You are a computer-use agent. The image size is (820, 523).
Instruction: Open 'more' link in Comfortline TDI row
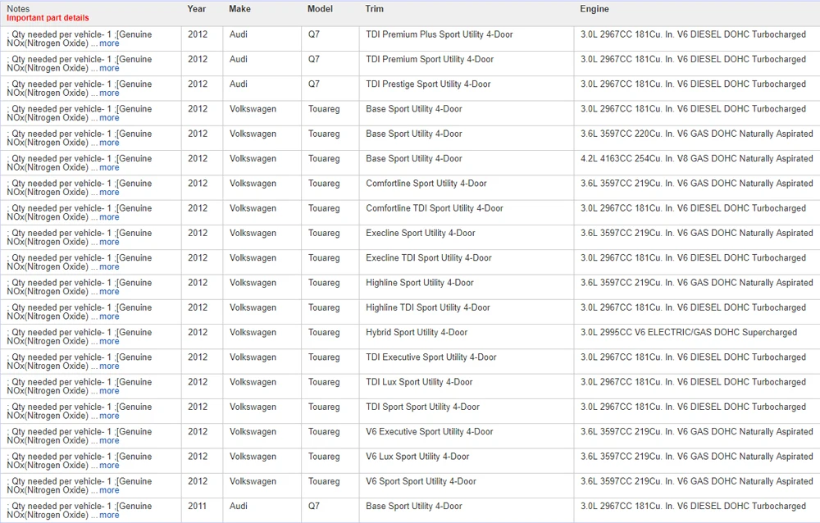click(x=109, y=217)
